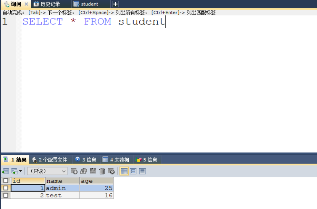Add a new tab with plus button
317x209 pixels.
point(115,4)
